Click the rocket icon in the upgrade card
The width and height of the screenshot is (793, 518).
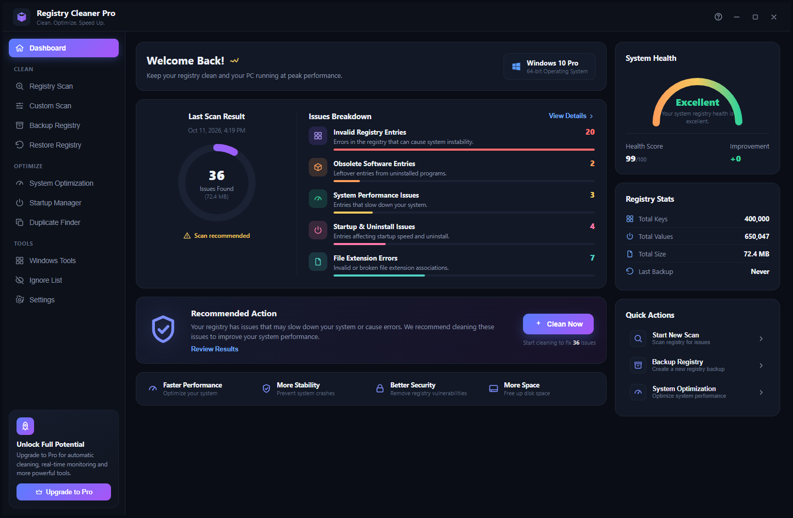click(25, 426)
